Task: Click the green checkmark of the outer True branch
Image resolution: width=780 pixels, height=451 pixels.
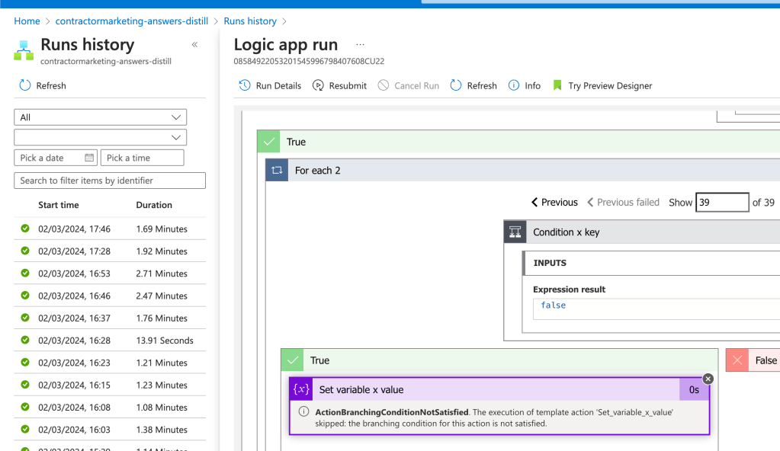Action: coord(269,142)
